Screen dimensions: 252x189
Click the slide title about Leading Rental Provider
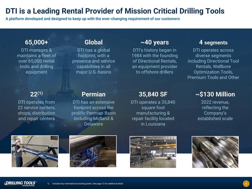click(x=115, y=11)
